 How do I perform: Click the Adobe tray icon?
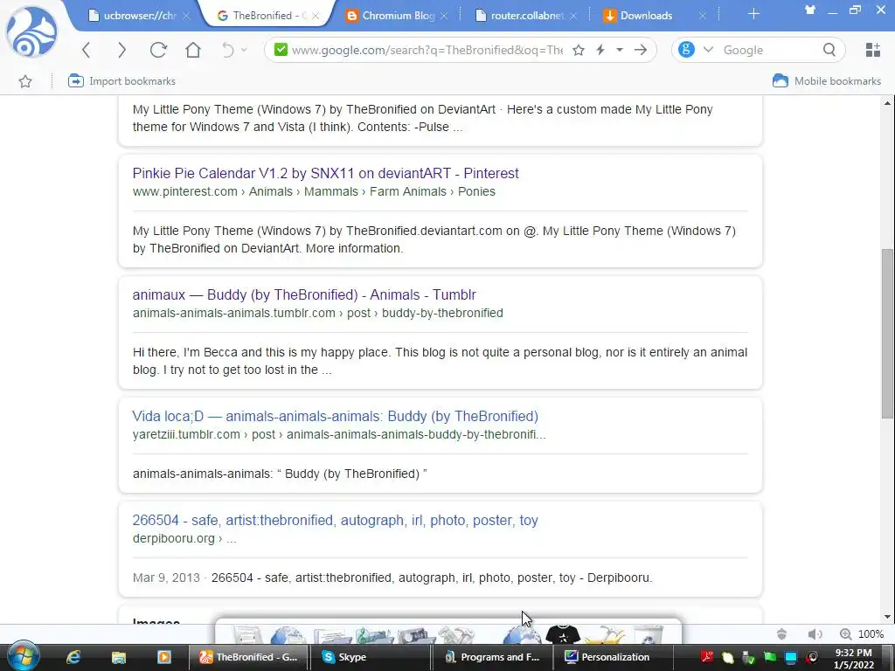tap(707, 657)
